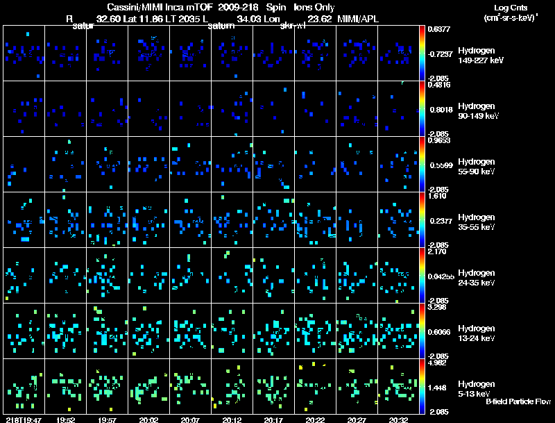The image size is (555, 423).
Task: Select the 20:02 time marker on axis
Action: (148, 420)
